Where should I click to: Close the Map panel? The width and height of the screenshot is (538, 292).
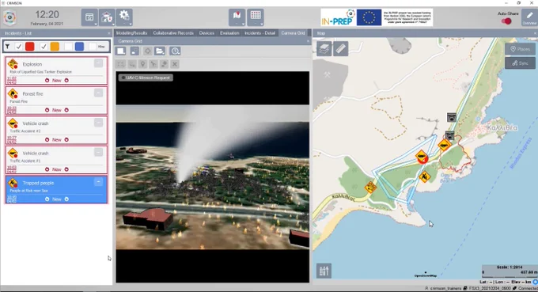[x=536, y=33]
